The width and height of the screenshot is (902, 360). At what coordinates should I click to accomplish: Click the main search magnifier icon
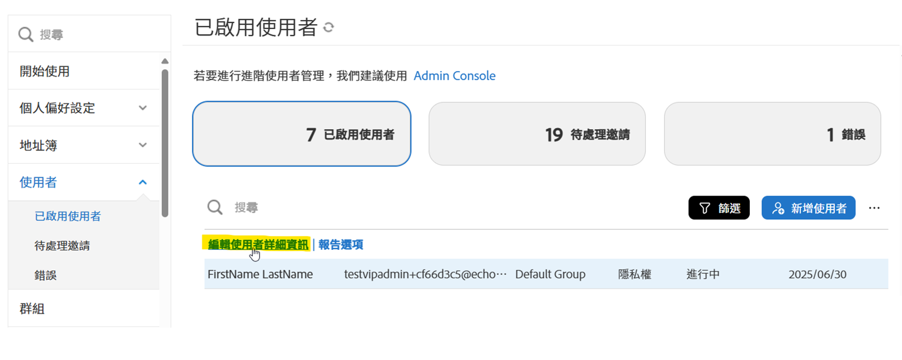pos(215,207)
